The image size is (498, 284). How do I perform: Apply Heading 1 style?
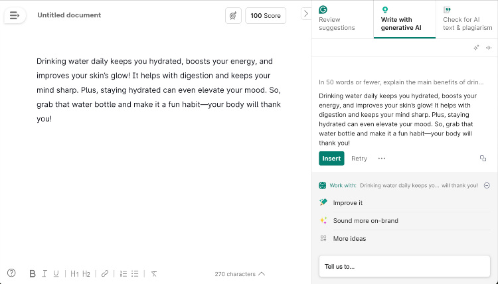74,273
